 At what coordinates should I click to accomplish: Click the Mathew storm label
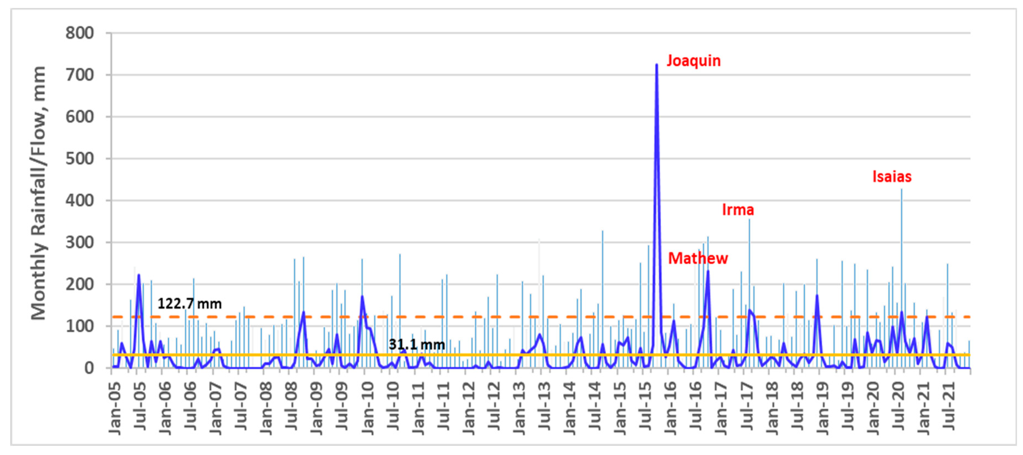(x=698, y=258)
